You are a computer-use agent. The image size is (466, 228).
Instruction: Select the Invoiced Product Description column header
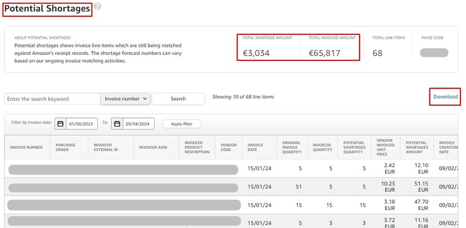click(x=197, y=148)
